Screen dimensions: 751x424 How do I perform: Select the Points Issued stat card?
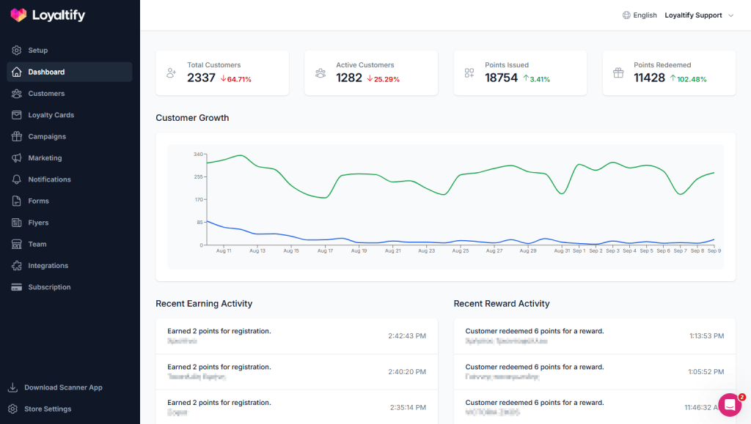[x=519, y=72]
